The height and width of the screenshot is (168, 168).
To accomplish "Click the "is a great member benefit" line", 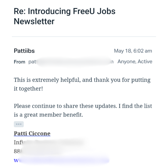I will (x=48, y=115).
